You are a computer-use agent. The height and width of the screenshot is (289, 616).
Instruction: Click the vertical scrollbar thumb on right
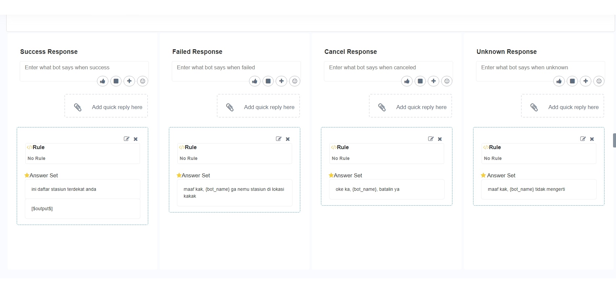point(614,140)
